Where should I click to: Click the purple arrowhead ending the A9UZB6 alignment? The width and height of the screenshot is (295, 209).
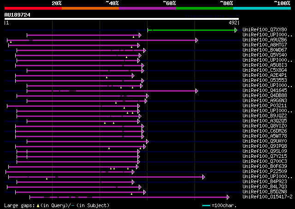point(197,40)
